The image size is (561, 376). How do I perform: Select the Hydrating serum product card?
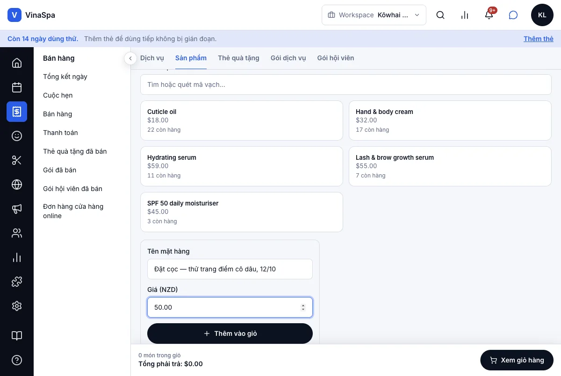click(242, 166)
